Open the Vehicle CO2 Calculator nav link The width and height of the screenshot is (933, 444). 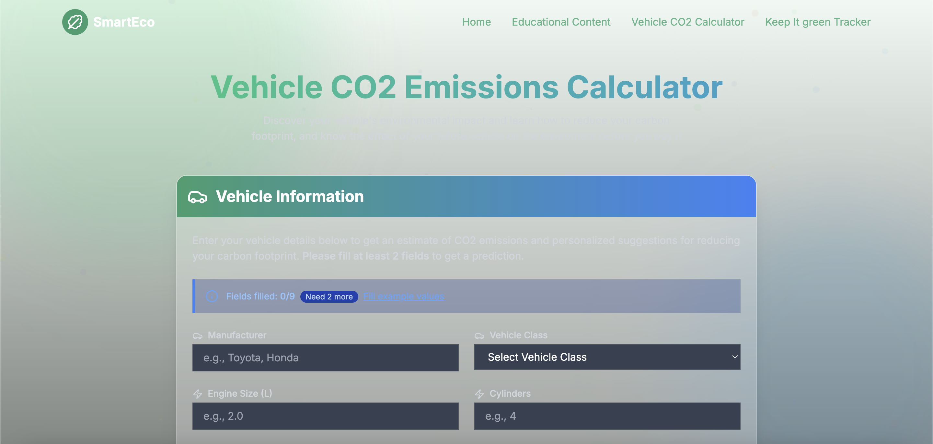[687, 22]
